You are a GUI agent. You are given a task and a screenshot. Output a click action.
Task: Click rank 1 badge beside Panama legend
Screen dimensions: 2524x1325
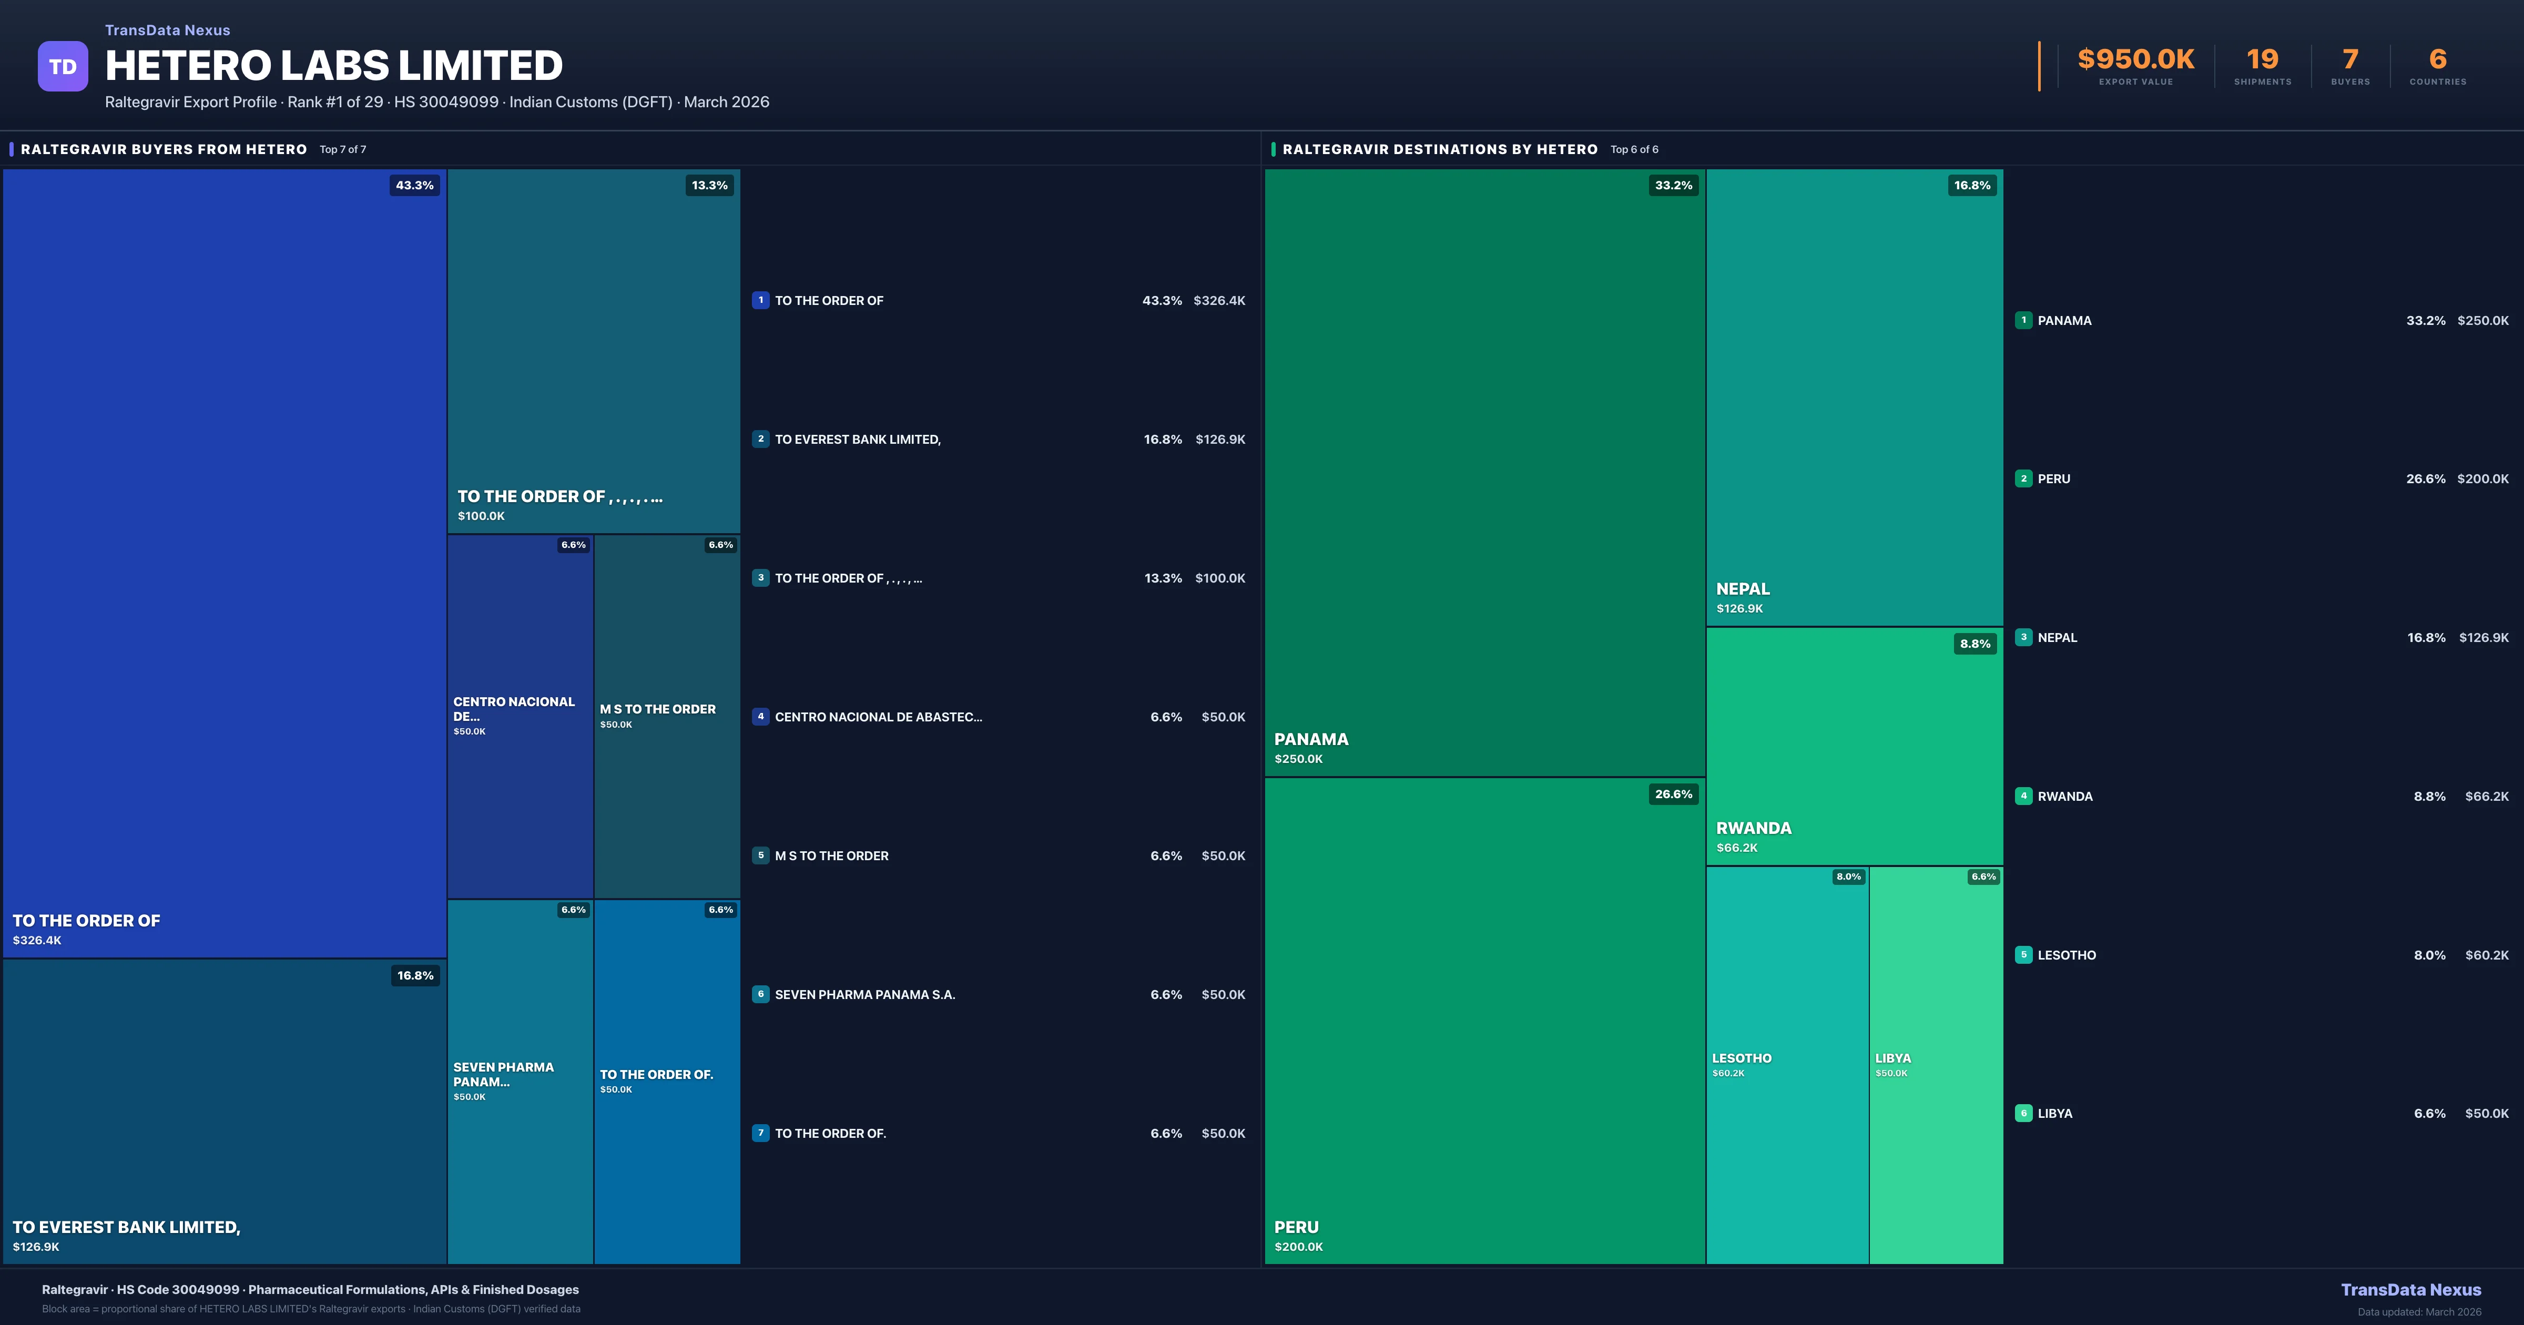coord(2023,320)
